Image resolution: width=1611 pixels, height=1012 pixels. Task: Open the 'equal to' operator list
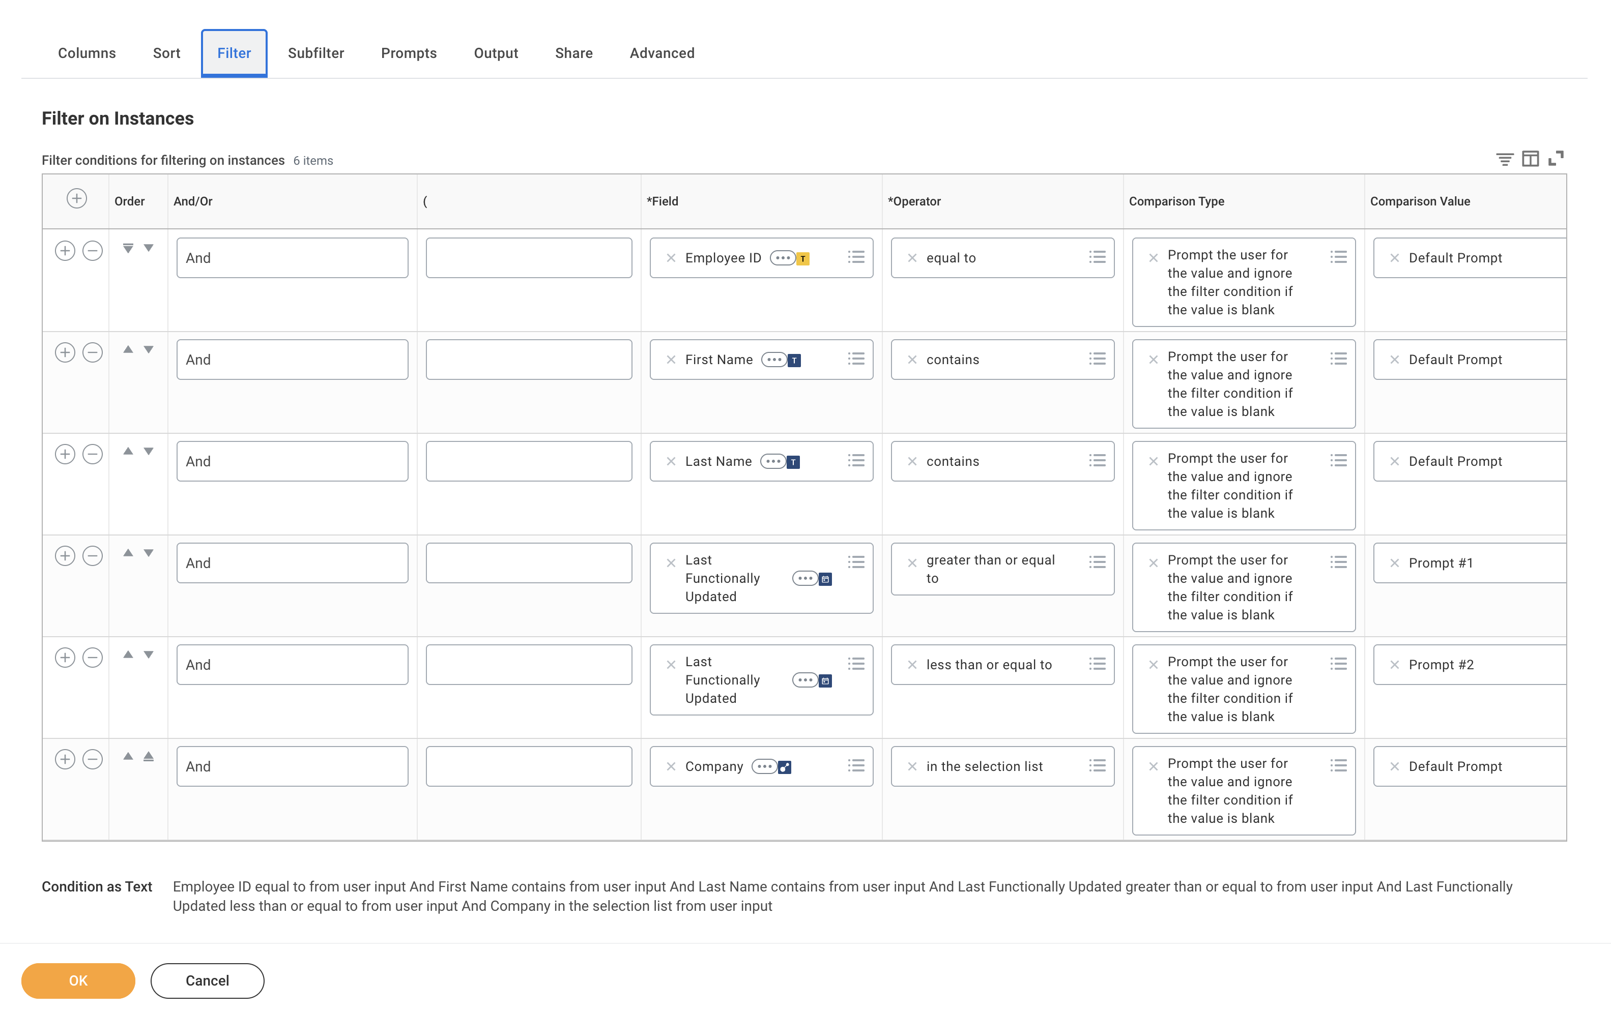click(x=1097, y=257)
